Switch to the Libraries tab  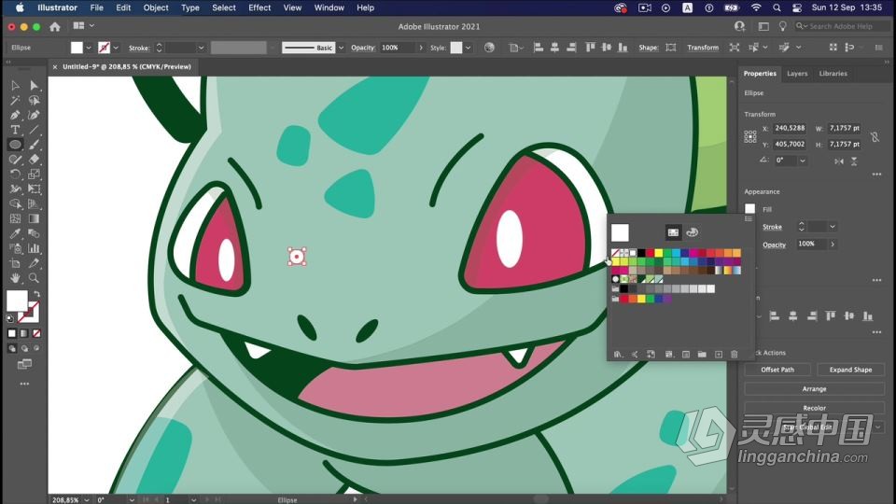click(833, 74)
